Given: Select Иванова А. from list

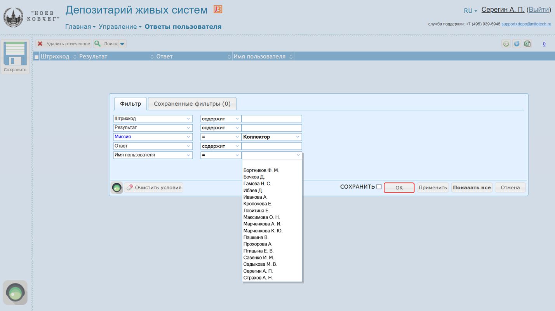Looking at the screenshot, I should [x=272, y=197].
